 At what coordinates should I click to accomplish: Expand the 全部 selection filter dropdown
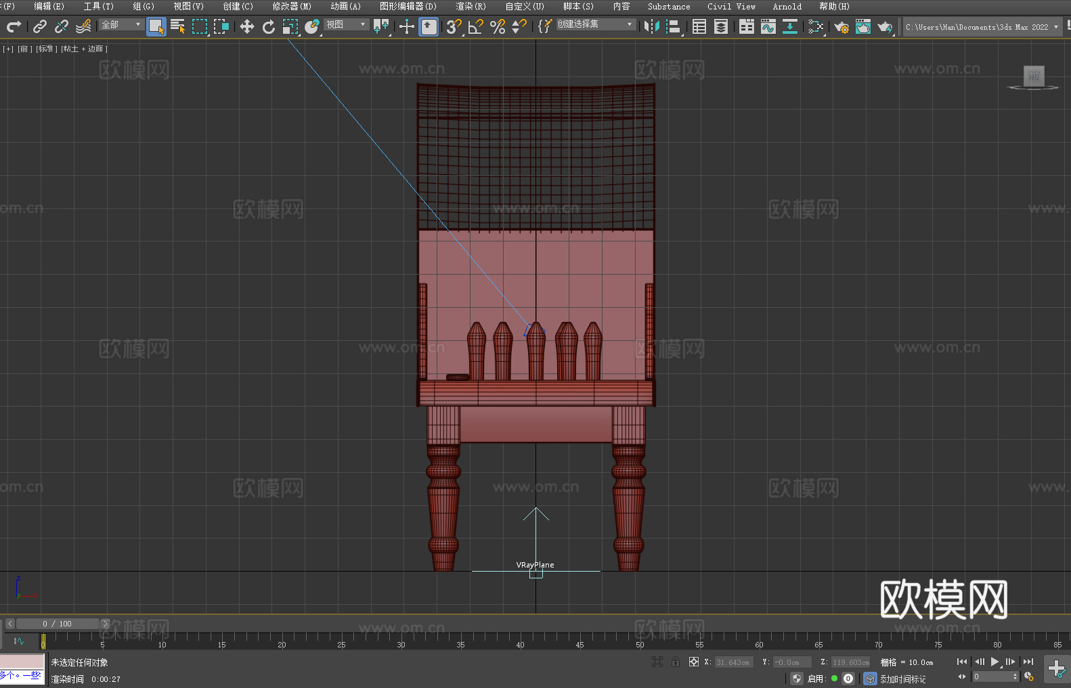coord(122,24)
